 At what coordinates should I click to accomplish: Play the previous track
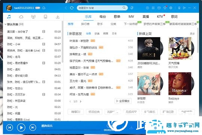pyautogui.click(x=10, y=127)
